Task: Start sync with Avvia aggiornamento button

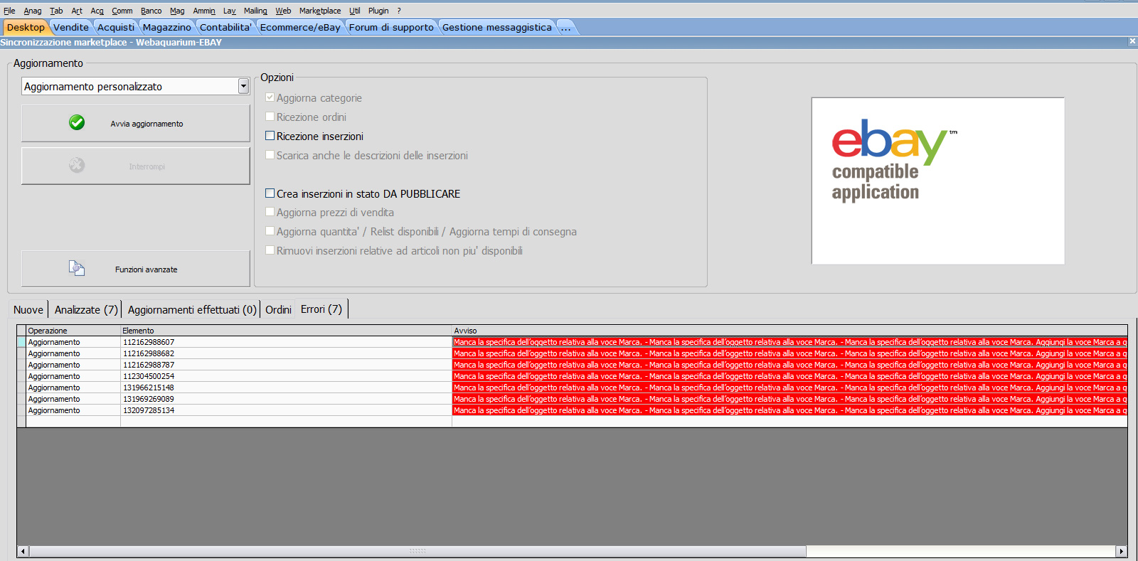Action: click(x=136, y=123)
